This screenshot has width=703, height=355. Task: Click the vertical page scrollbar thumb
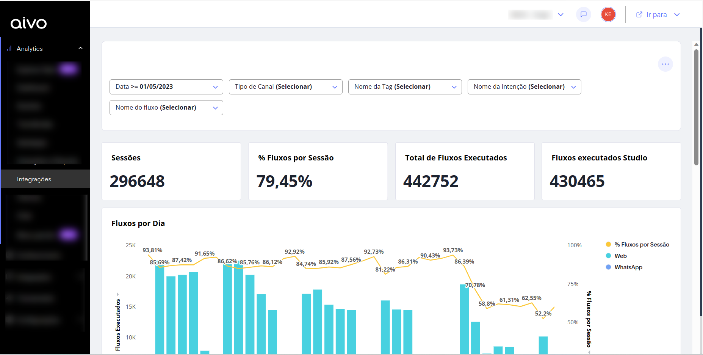pyautogui.click(x=696, y=107)
